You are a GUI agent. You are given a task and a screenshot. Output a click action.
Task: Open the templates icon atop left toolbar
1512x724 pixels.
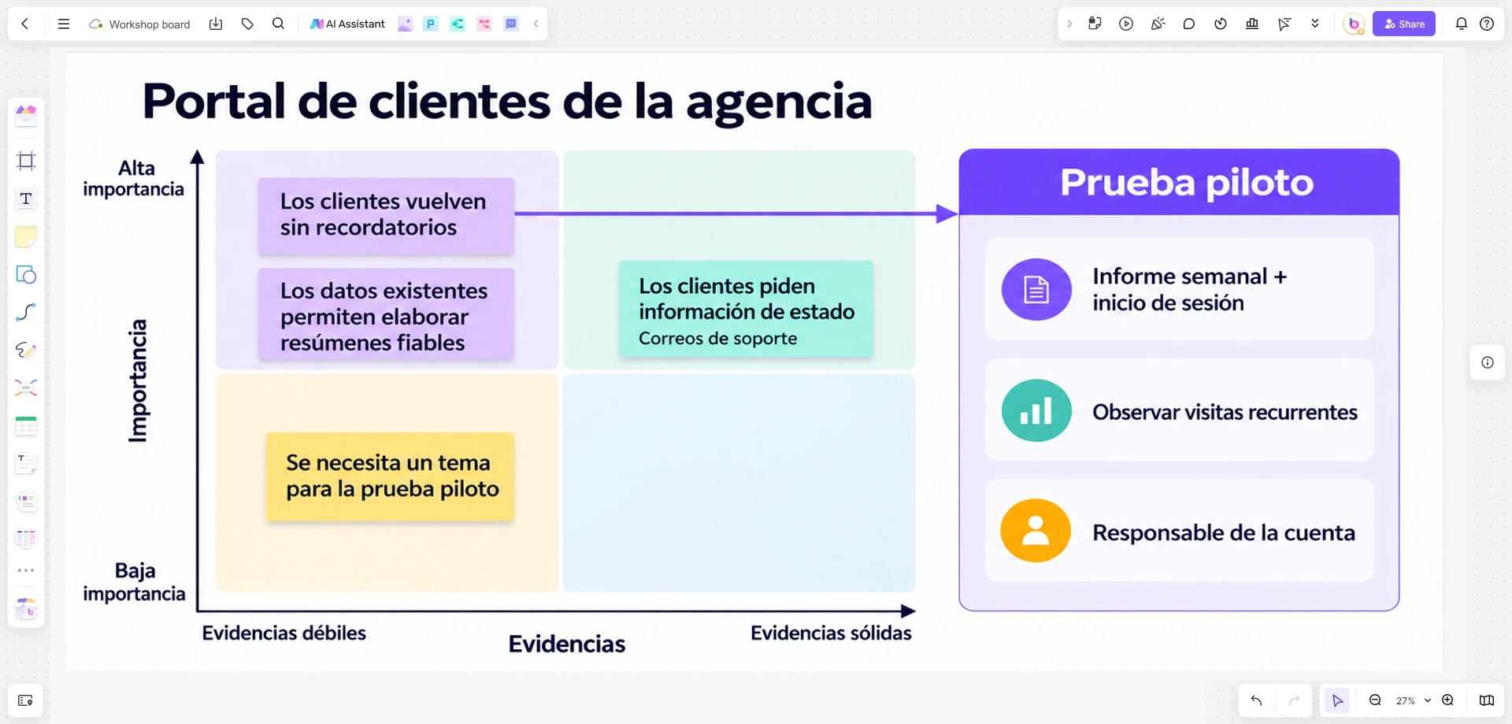(26, 116)
